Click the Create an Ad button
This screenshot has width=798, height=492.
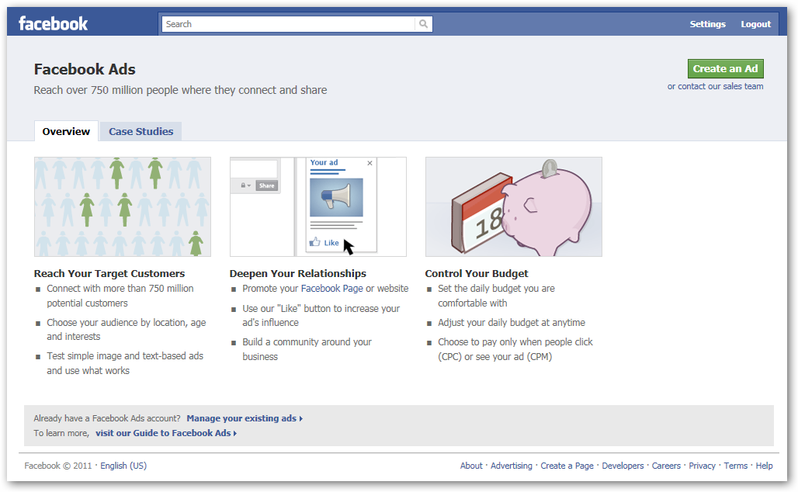pos(725,69)
